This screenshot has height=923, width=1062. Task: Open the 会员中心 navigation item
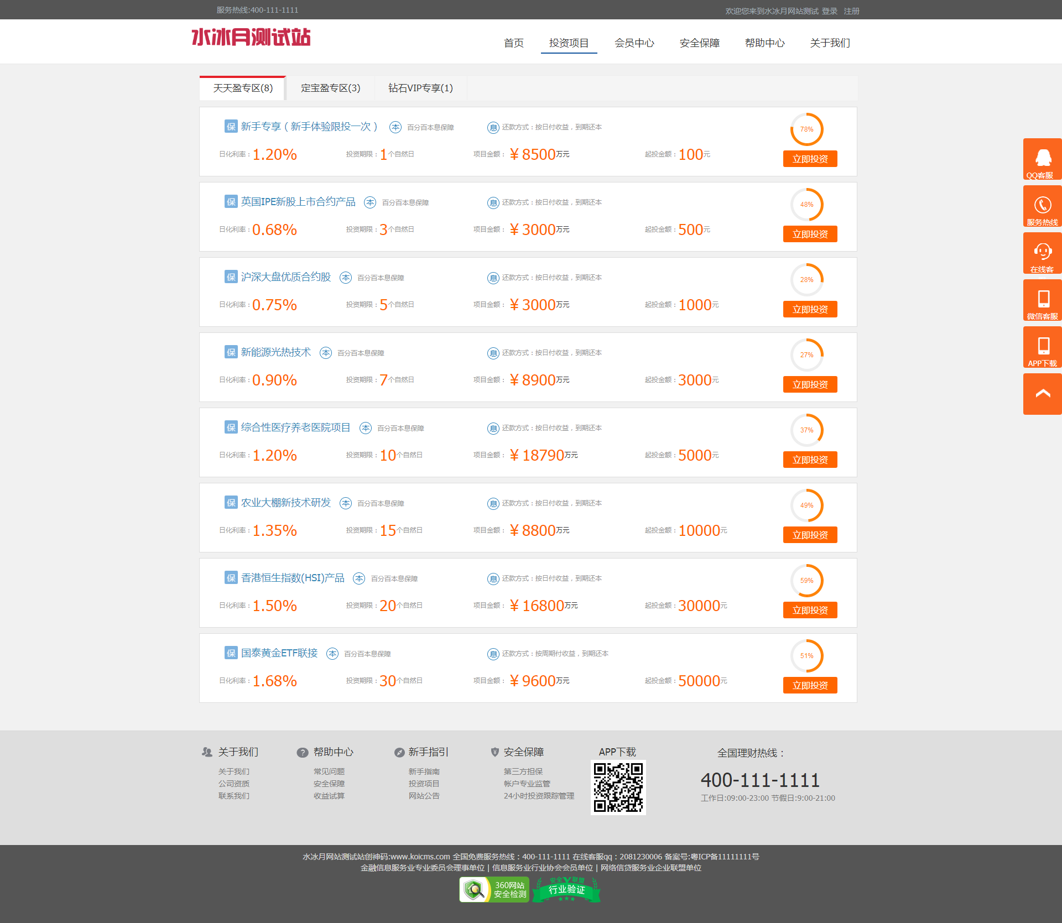[x=634, y=43]
